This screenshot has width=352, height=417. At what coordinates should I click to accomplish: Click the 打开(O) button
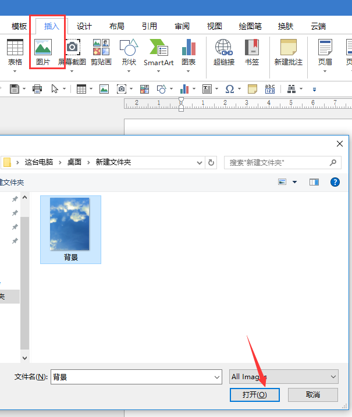click(x=255, y=395)
